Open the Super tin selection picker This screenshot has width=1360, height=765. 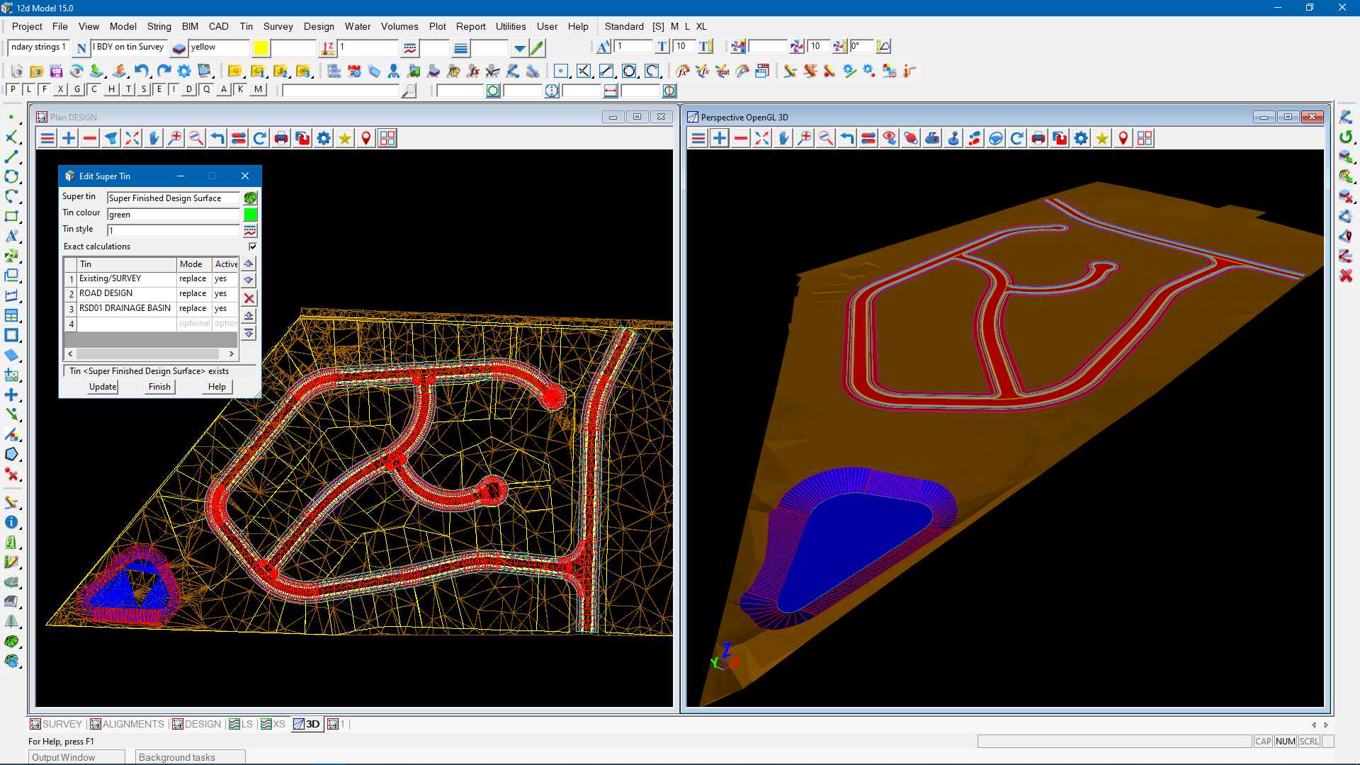click(x=250, y=198)
